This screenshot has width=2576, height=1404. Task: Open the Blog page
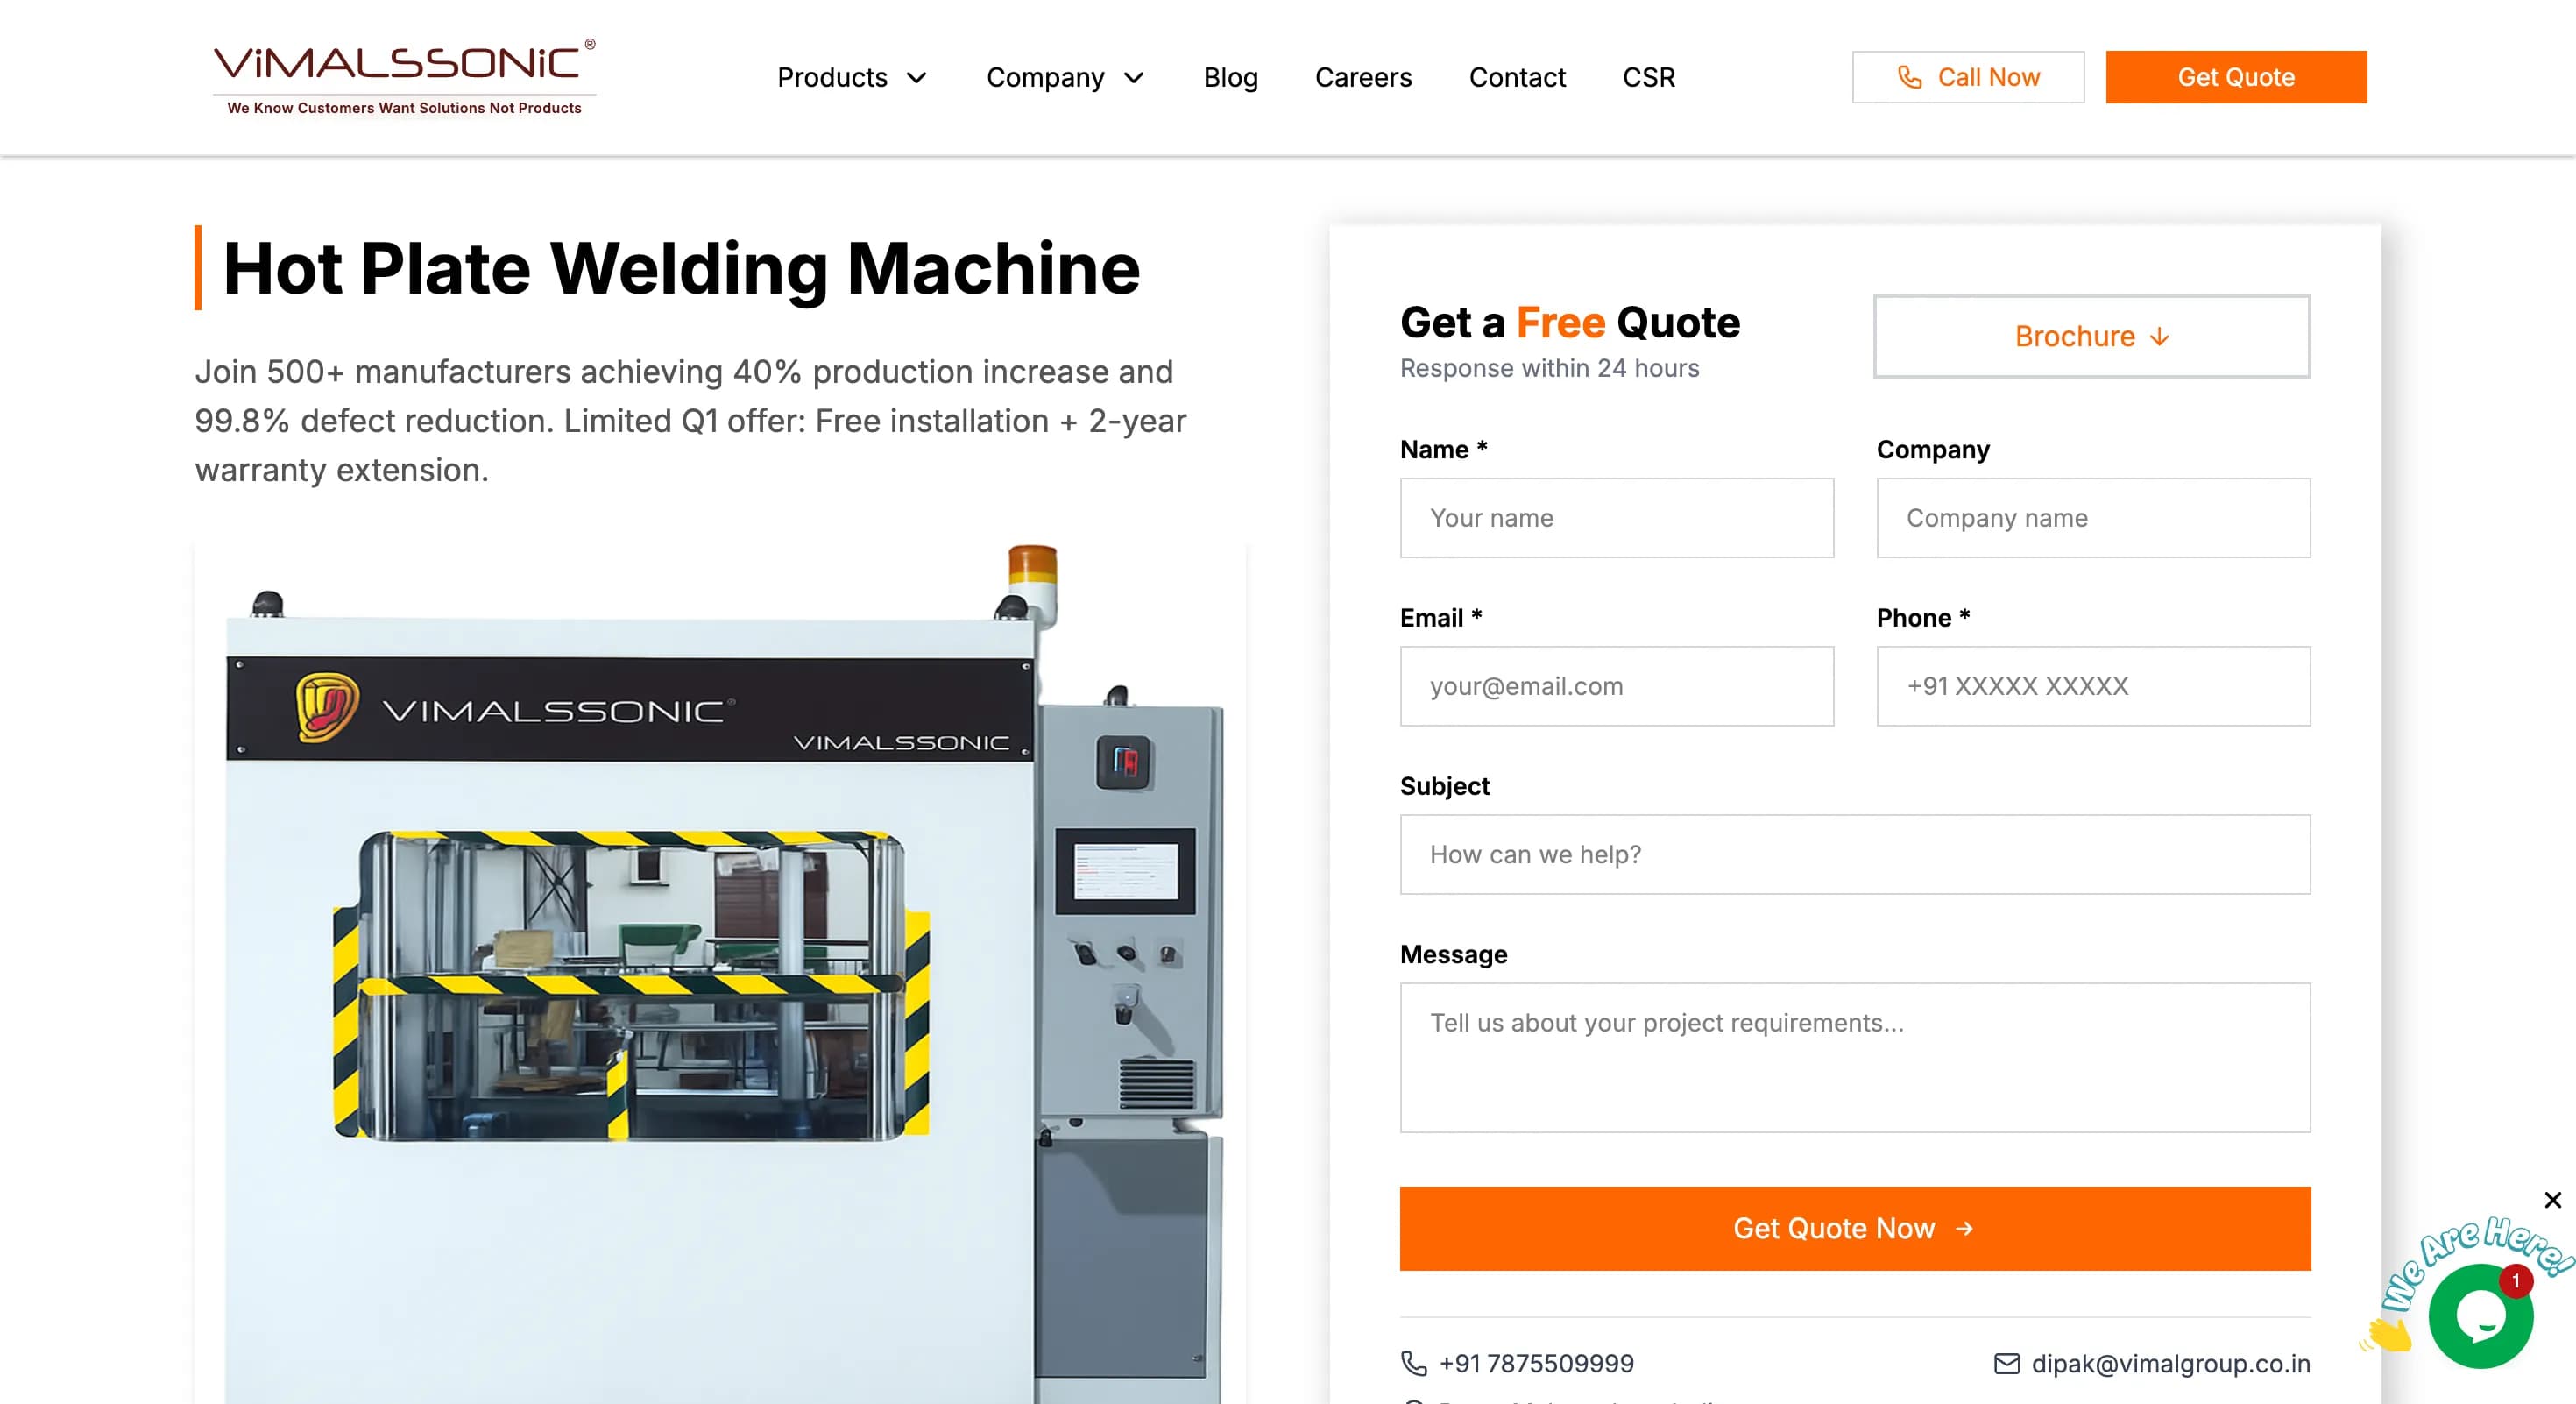[1230, 77]
